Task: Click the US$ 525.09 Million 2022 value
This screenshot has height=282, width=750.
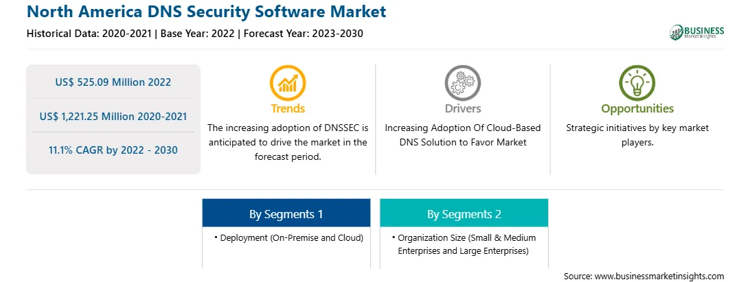Action: [x=113, y=82]
